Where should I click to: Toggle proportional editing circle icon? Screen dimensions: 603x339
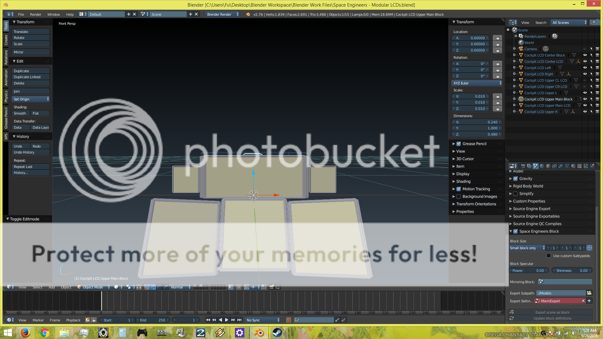tap(238, 287)
